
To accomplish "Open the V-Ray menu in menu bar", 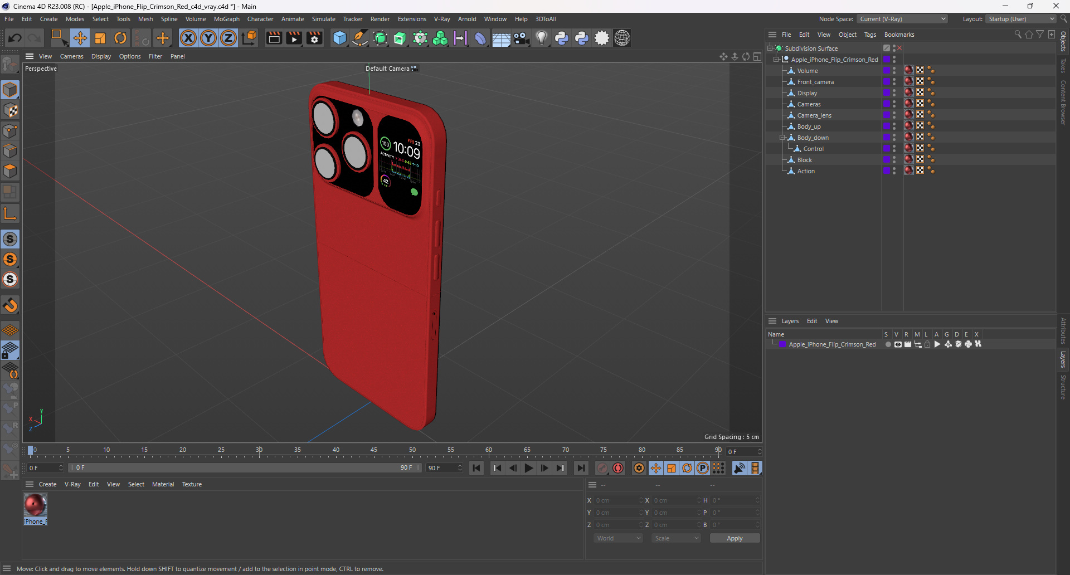I will (442, 19).
